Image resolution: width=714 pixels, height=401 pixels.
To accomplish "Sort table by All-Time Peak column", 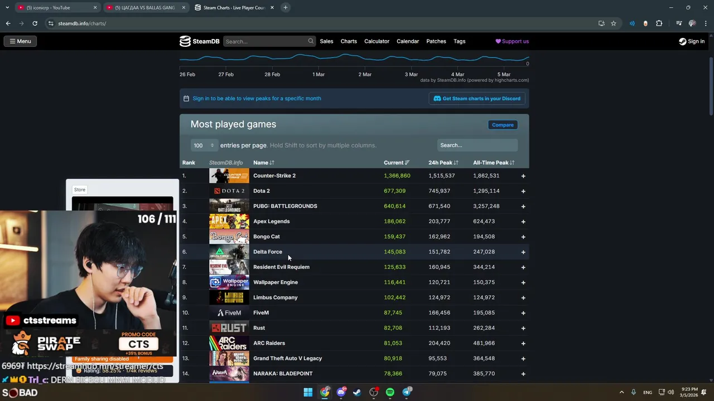I will pos(494,163).
